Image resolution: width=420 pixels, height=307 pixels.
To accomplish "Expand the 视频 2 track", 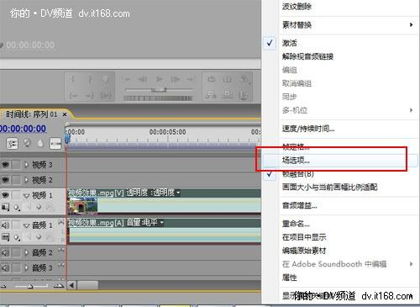I will coord(27,180).
